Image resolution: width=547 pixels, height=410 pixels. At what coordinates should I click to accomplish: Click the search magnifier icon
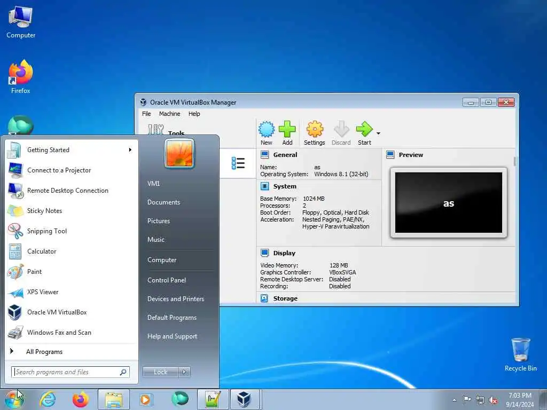click(x=123, y=372)
